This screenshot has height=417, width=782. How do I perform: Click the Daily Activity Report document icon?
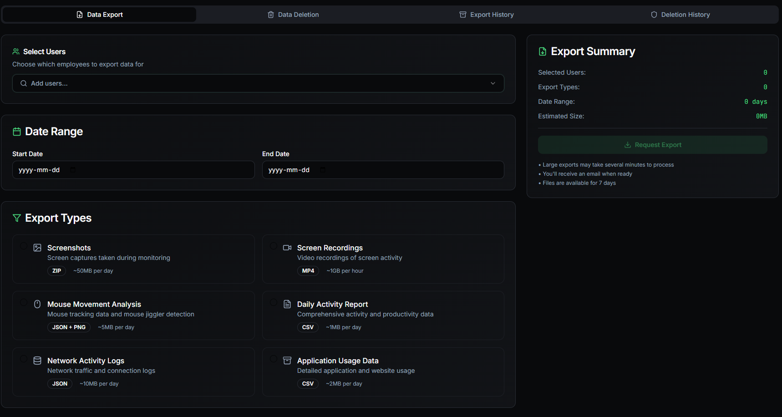(x=287, y=304)
